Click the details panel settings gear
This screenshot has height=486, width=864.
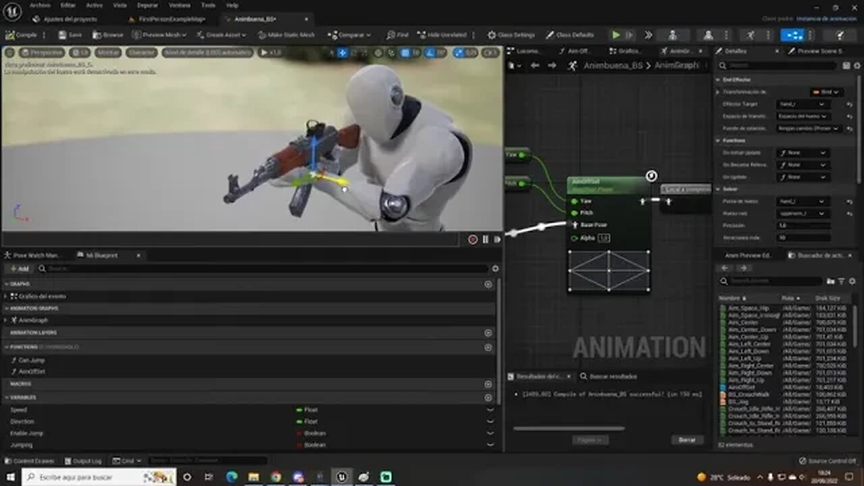(x=858, y=65)
